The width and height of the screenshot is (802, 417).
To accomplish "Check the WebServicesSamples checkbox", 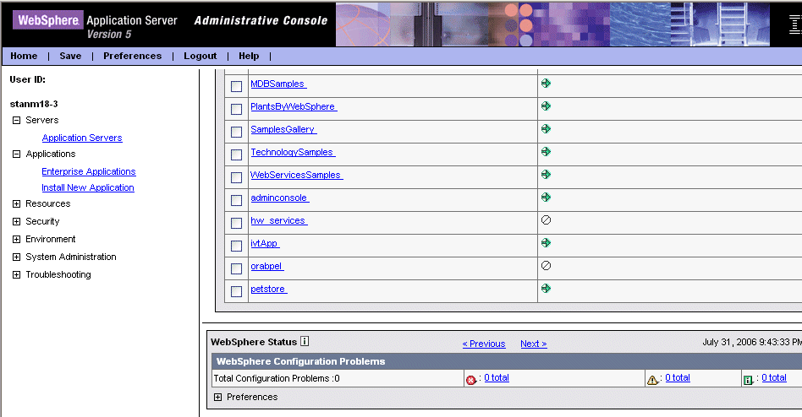I will coord(236,177).
